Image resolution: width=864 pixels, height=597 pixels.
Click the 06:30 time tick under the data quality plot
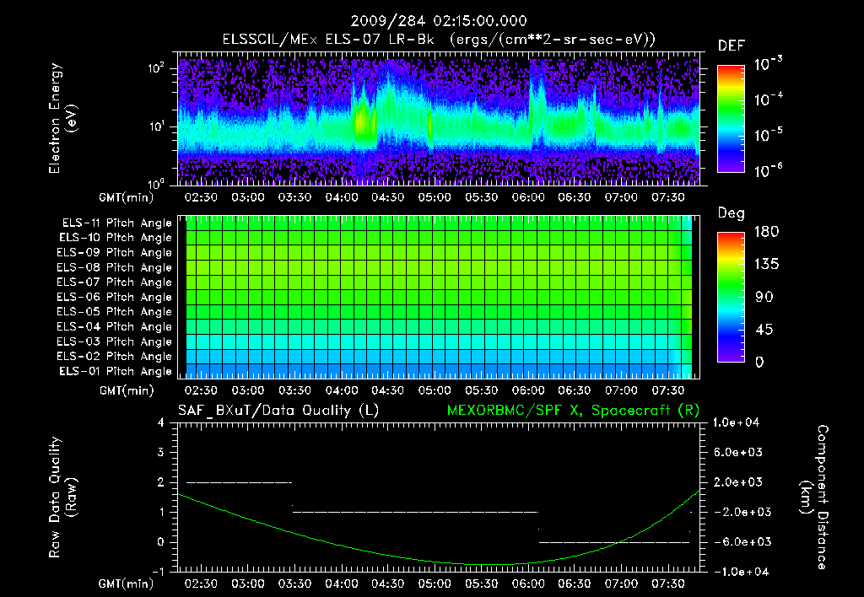[x=574, y=584]
